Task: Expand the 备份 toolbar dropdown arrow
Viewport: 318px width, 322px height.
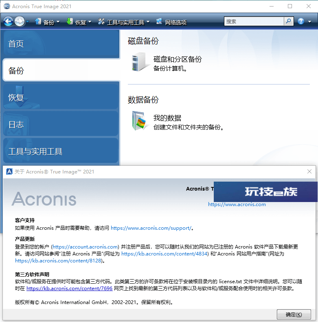Action: click(58, 22)
